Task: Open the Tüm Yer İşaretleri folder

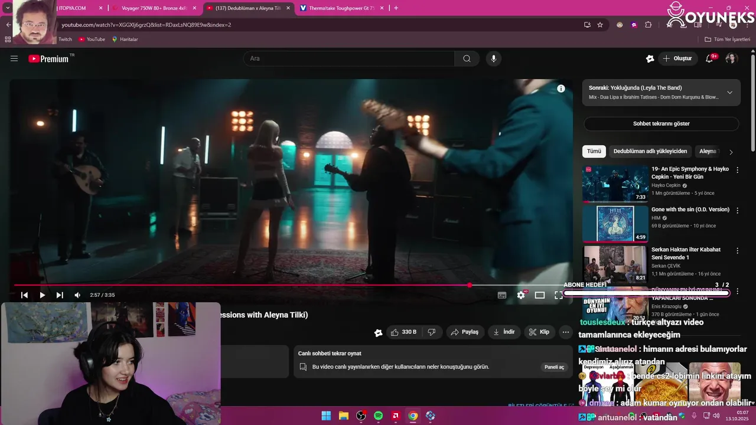Action: coord(727,40)
